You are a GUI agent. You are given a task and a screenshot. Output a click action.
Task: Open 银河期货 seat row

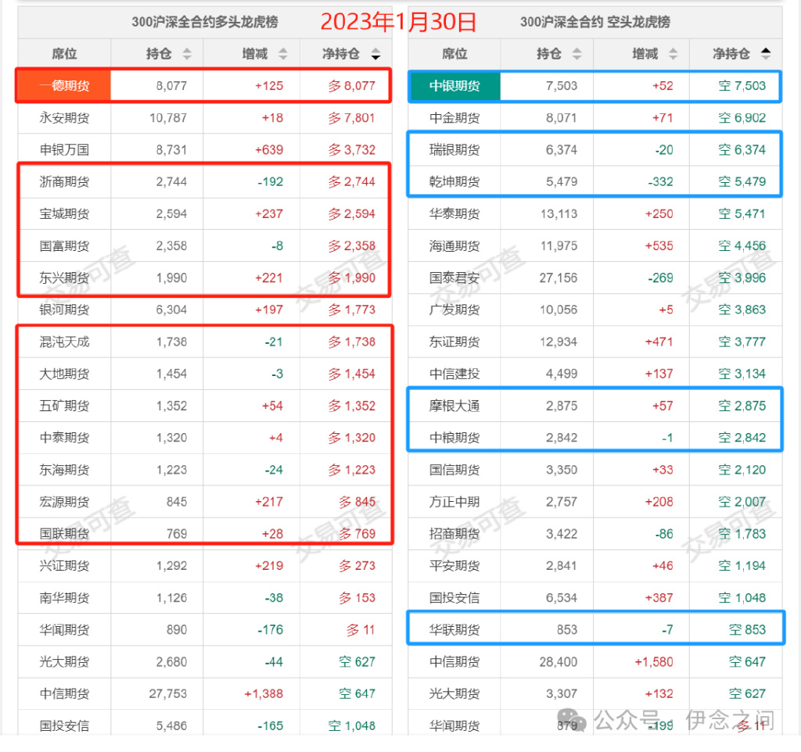[204, 310]
